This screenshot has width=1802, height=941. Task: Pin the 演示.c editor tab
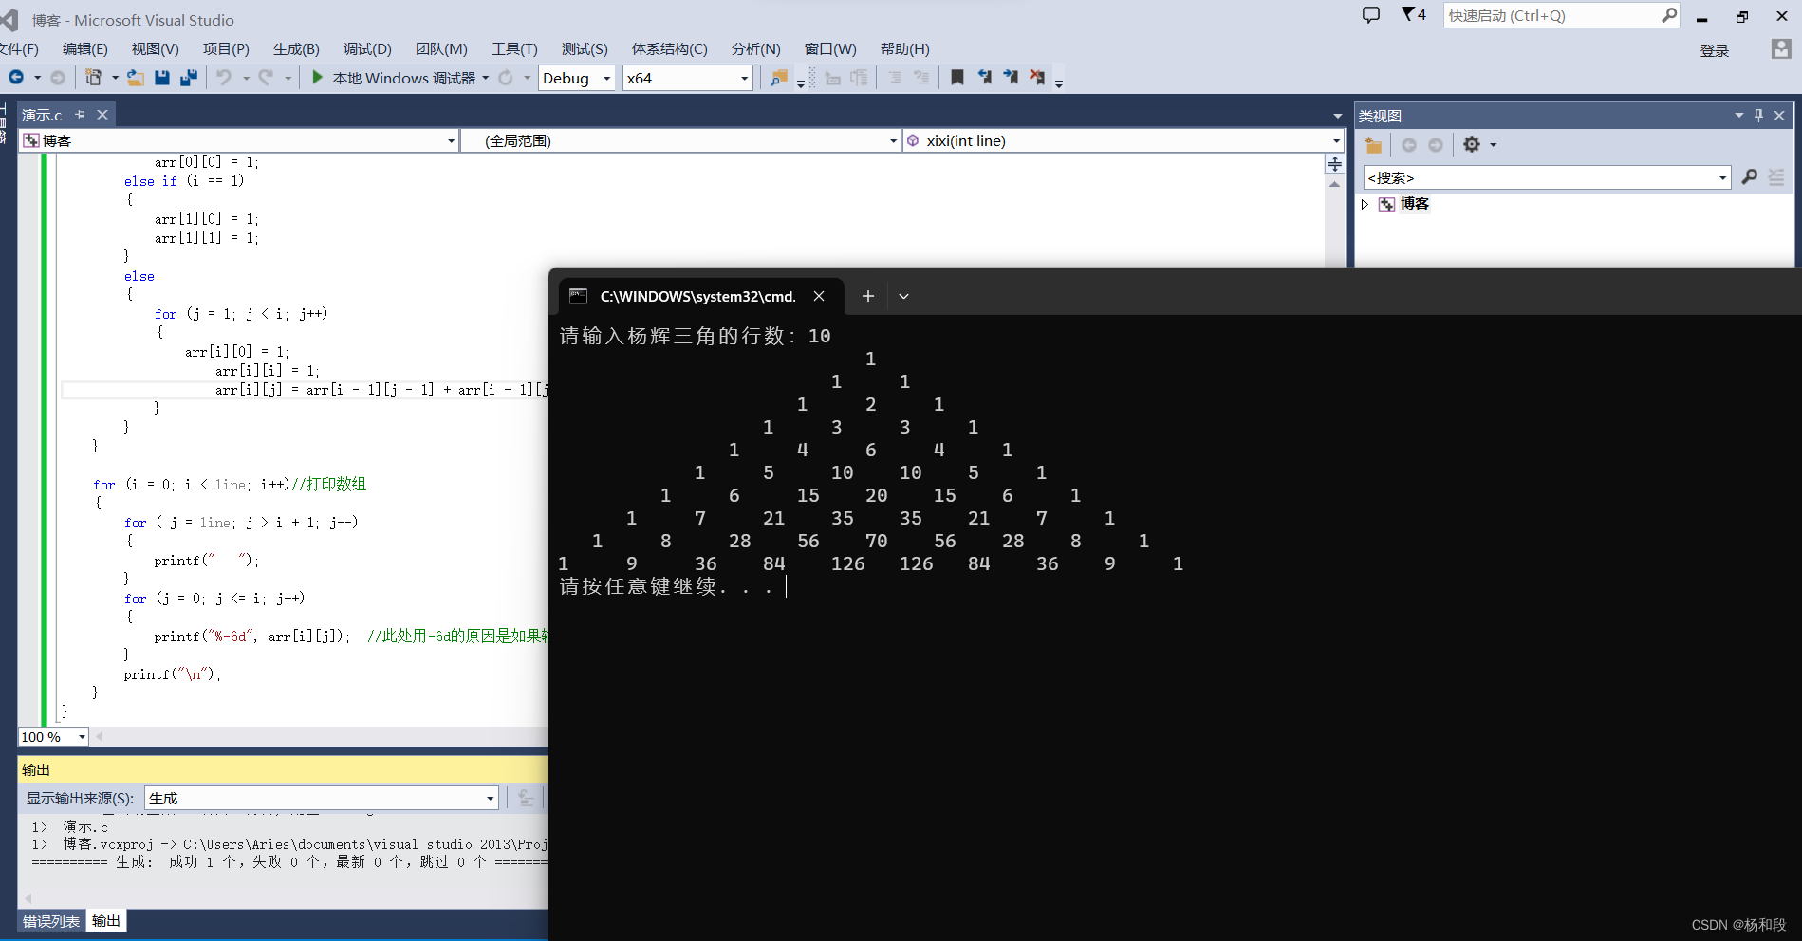(81, 115)
